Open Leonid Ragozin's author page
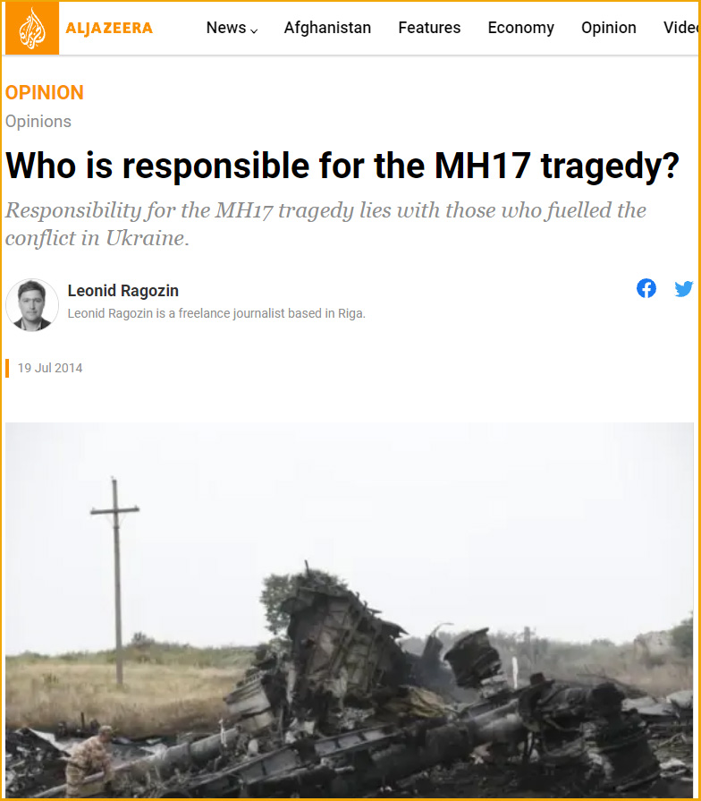Screen dimensions: 701x801 (123, 291)
